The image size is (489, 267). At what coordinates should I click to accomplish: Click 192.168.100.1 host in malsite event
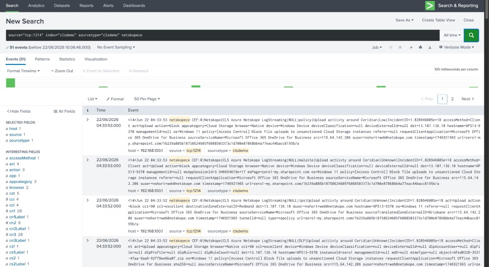[x=151, y=191]
